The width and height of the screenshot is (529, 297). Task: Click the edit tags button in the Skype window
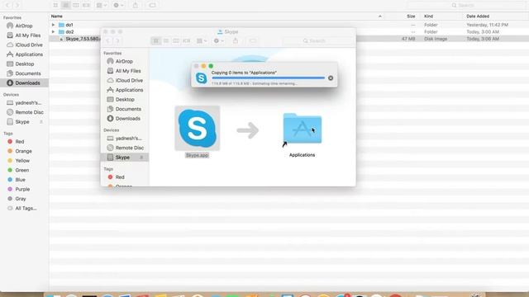point(253,40)
